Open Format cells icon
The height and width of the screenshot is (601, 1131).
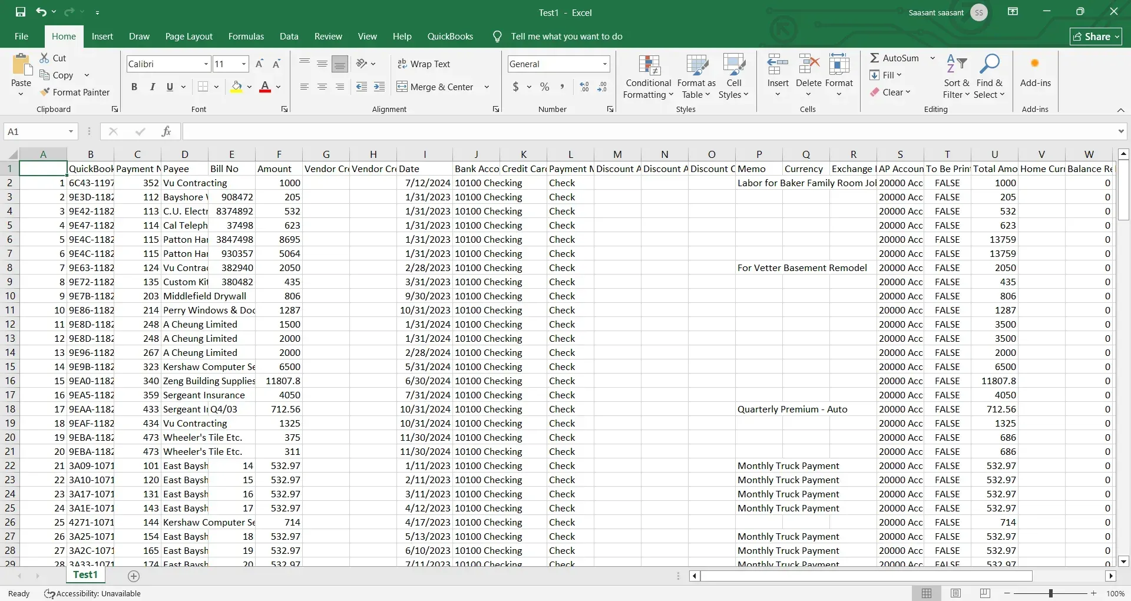pos(839,65)
